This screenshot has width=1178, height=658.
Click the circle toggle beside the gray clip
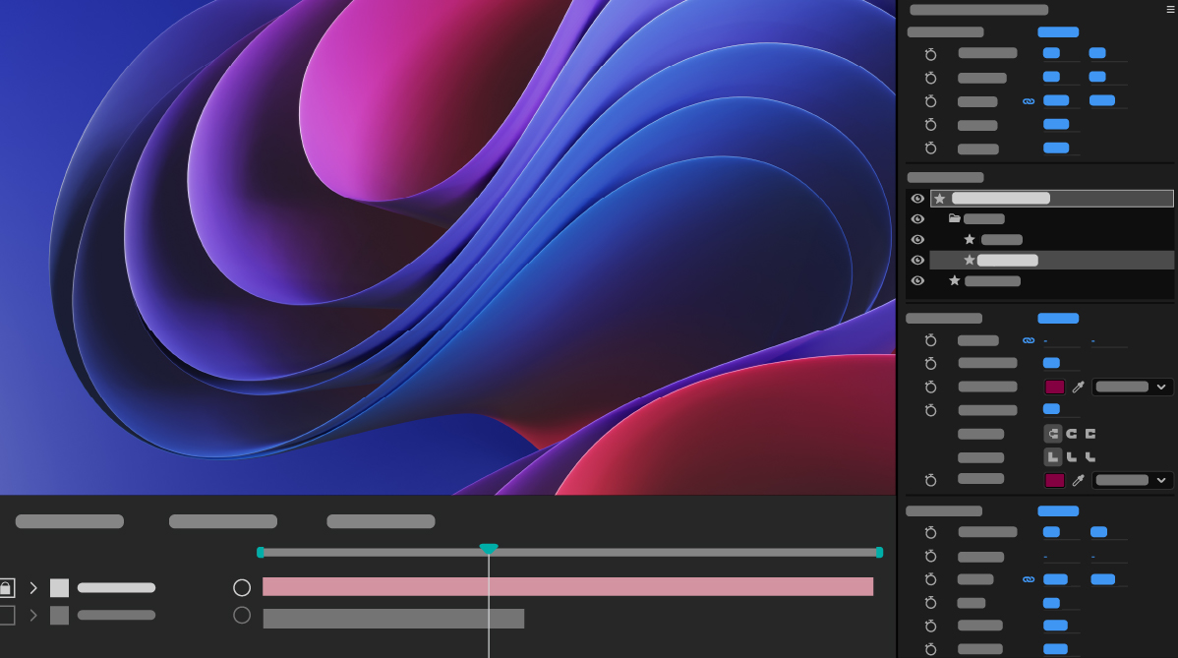242,615
